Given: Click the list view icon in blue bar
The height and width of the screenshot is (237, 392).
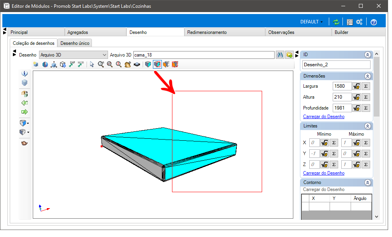Looking at the screenshot, I should (350, 22).
